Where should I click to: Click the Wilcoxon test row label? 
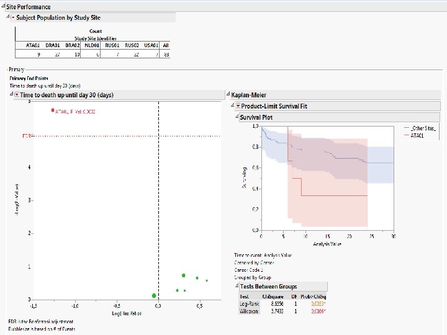[x=249, y=311]
